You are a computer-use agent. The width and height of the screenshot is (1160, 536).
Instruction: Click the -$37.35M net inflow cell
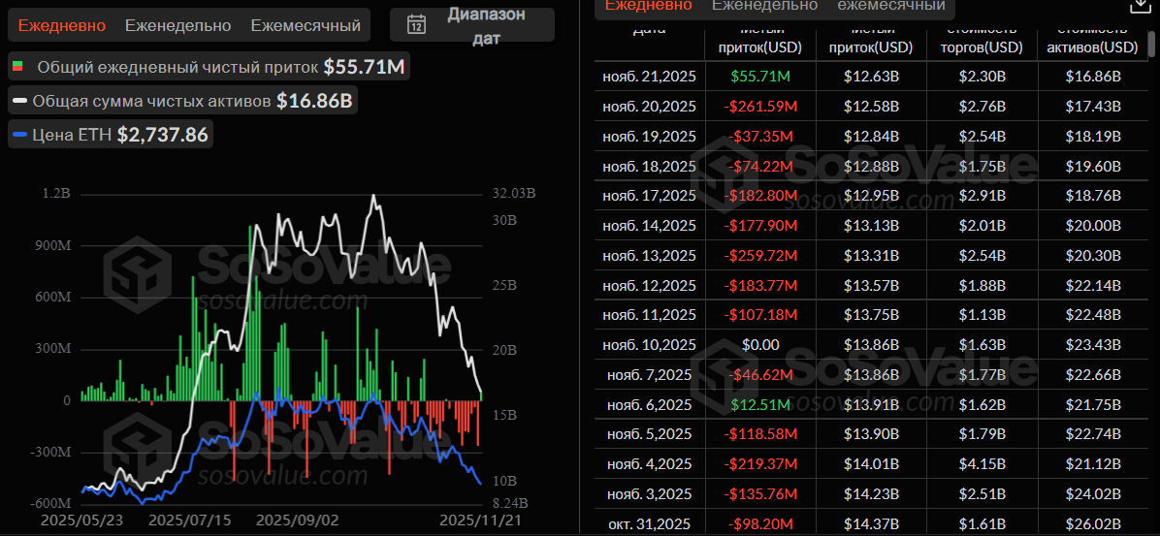point(760,136)
